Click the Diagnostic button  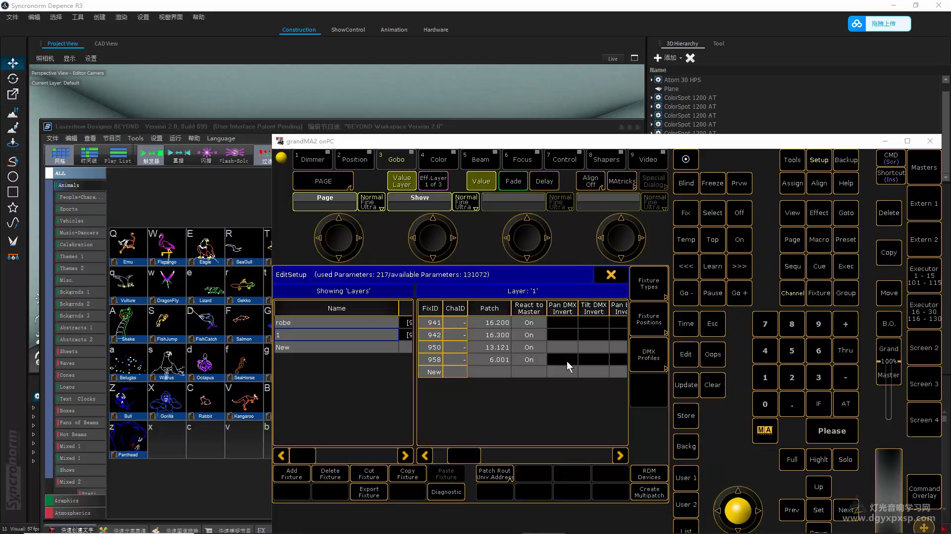tap(446, 492)
